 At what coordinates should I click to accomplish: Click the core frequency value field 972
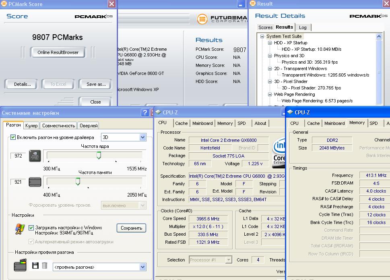tap(18, 156)
